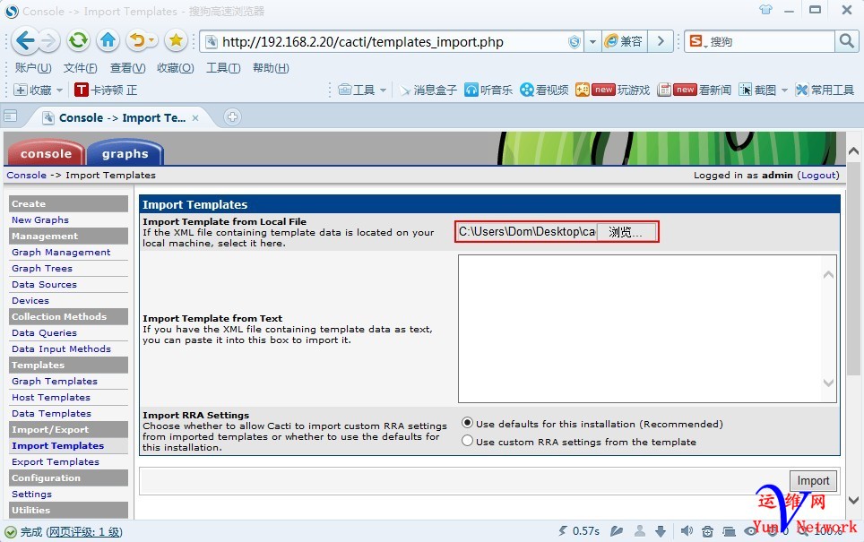Screen dimensions: 864x542
Task: Open 消息盒子 message box
Action: pos(428,90)
